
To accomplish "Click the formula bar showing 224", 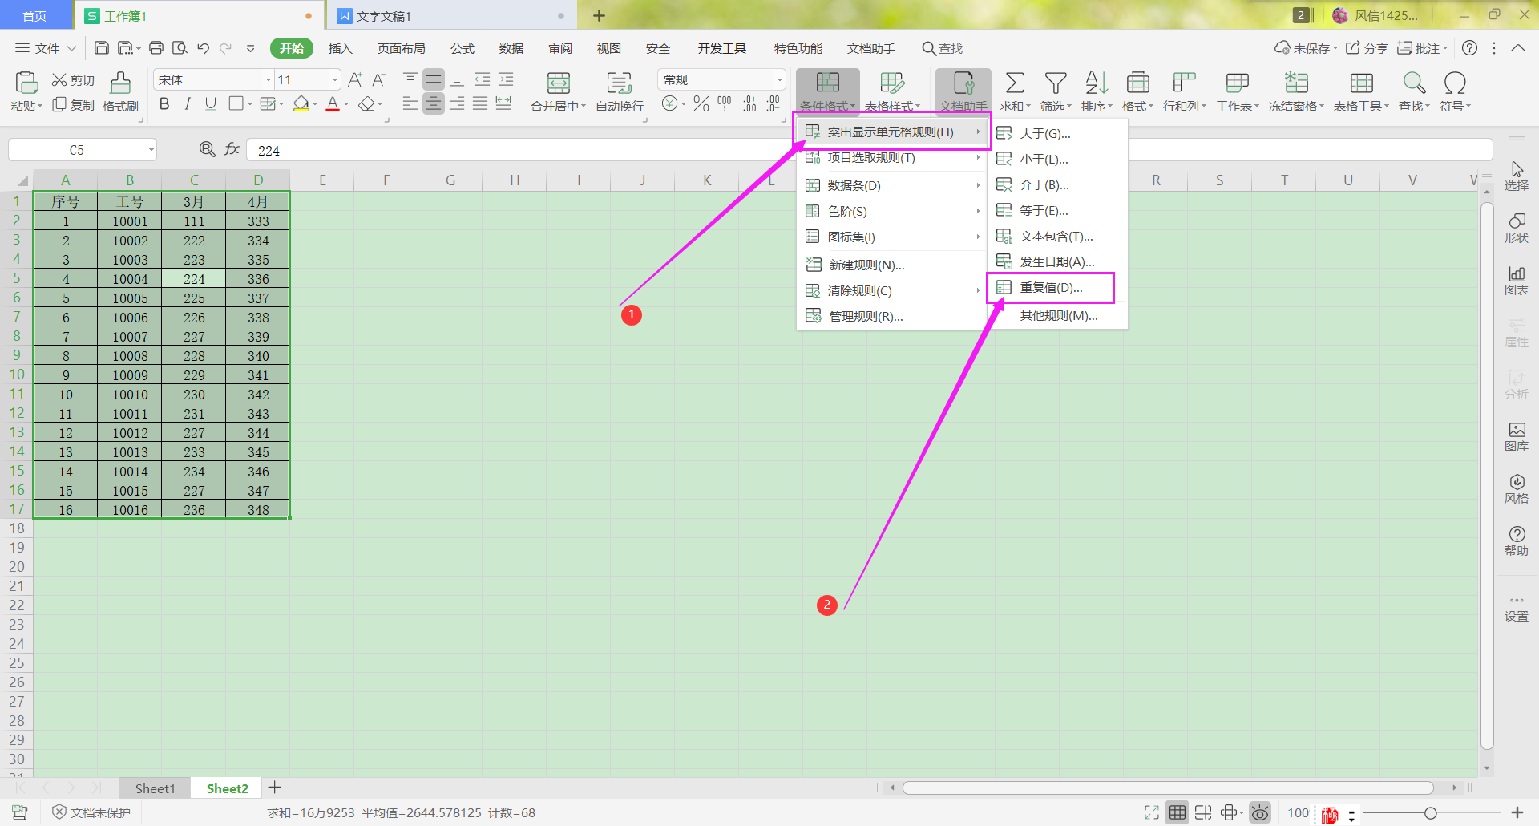I will click(869, 150).
